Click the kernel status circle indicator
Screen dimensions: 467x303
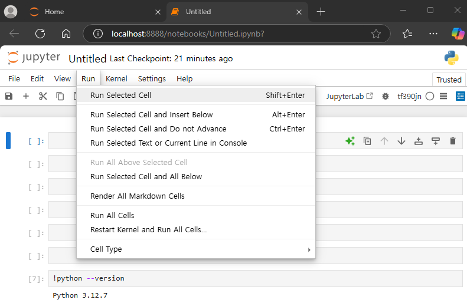pyautogui.click(x=429, y=96)
